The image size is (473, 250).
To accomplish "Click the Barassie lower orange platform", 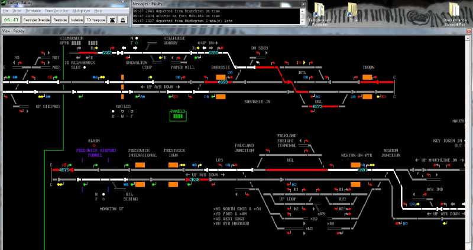I will click(221, 97).
